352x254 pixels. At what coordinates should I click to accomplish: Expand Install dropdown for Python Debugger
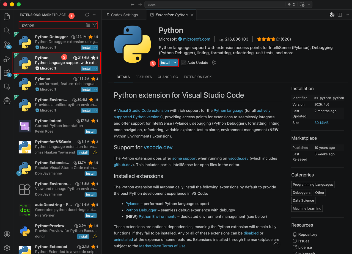95,48
